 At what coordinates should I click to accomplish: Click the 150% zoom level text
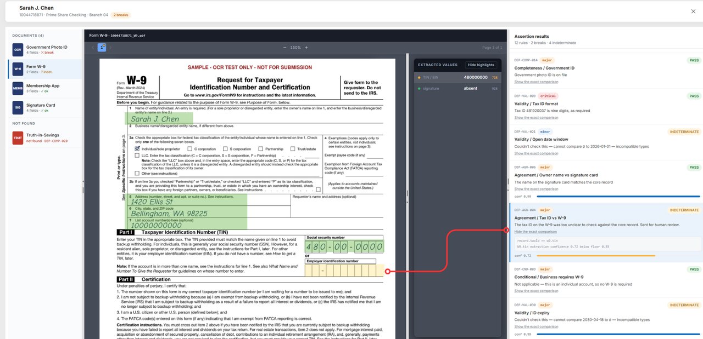coord(295,48)
